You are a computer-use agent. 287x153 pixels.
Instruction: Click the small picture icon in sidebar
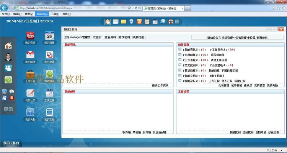(4, 92)
